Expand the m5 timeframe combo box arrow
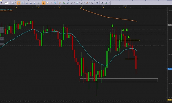Image resolution: width=172 pixels, height=103 pixels. [9, 3]
